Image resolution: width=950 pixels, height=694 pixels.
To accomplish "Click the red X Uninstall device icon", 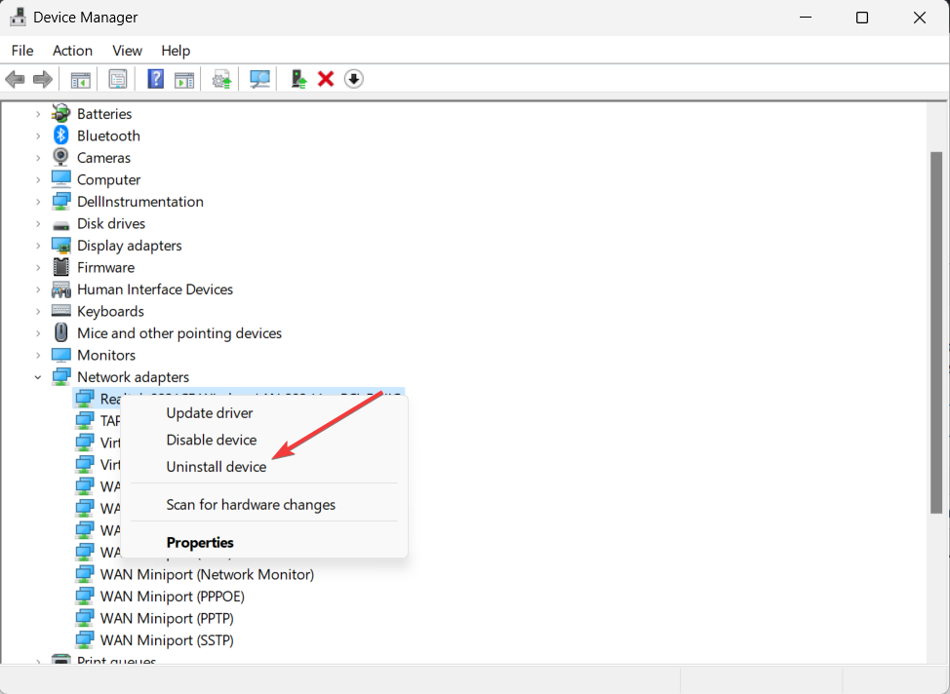I will 326,79.
